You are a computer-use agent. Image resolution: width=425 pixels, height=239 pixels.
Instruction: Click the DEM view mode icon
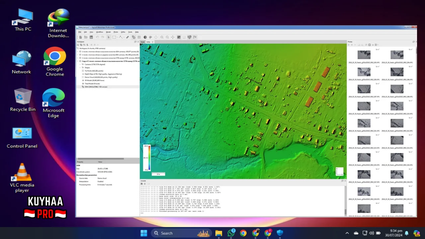133,37
